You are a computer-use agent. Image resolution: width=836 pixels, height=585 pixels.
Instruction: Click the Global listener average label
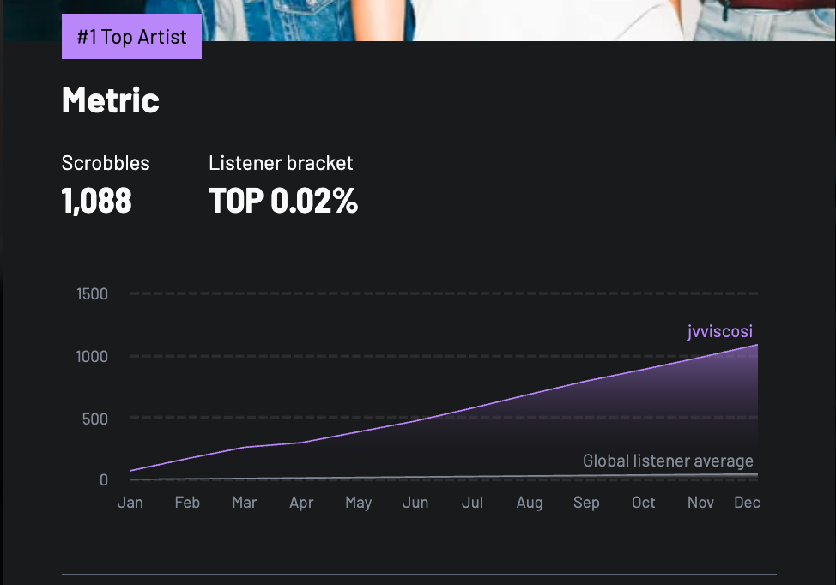(x=668, y=461)
